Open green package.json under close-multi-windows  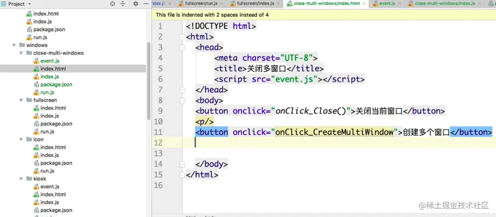click(56, 84)
